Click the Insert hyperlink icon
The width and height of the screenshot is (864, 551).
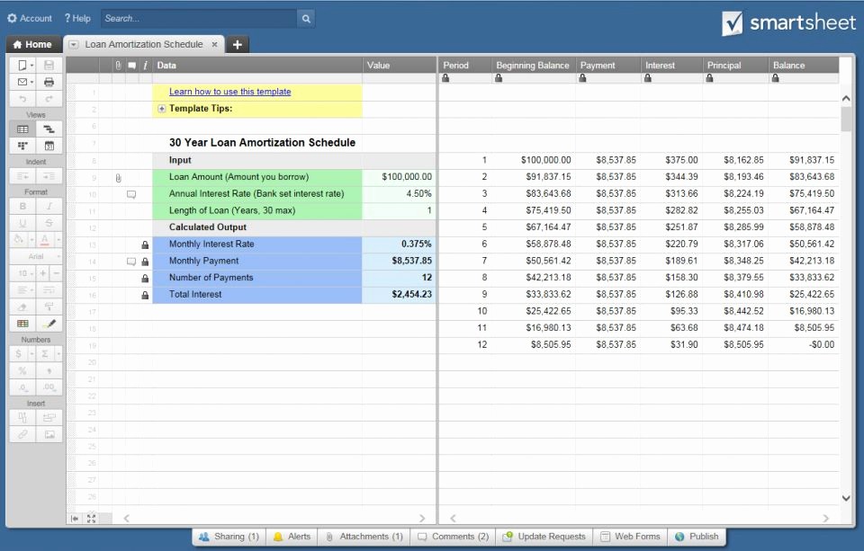point(22,434)
